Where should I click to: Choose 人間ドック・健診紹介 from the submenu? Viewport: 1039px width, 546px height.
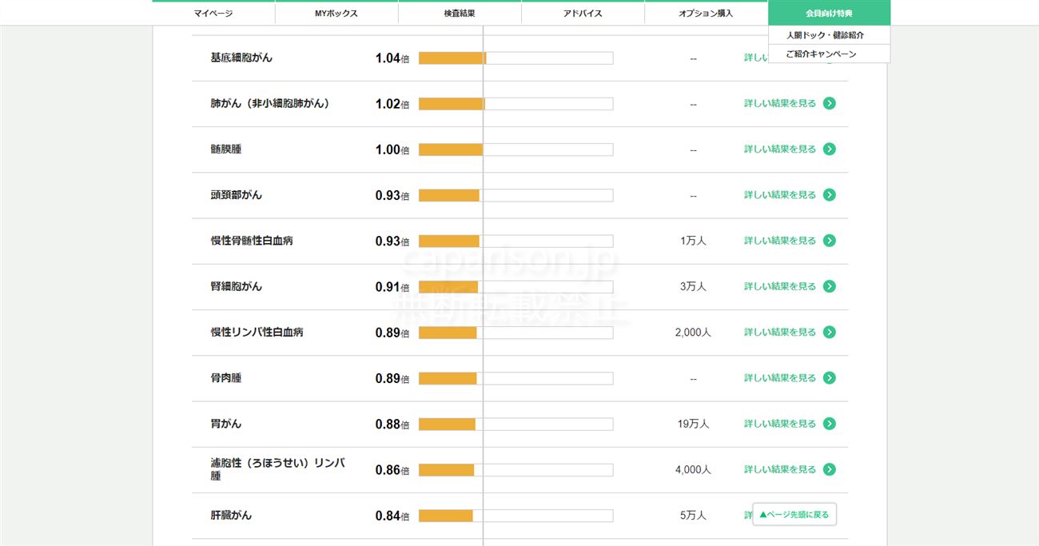(829, 35)
